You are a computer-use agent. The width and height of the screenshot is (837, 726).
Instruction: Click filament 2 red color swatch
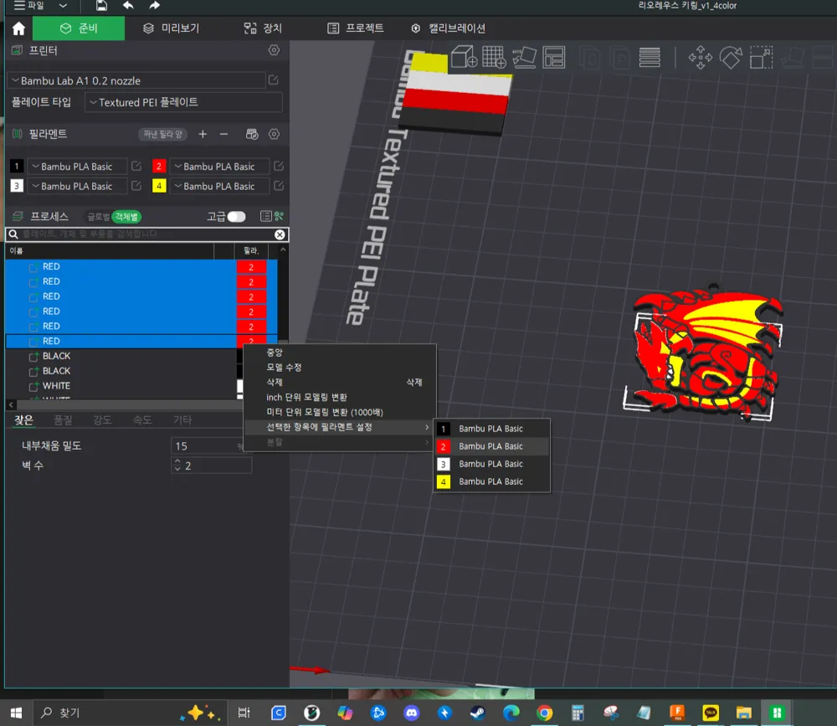[x=158, y=166]
